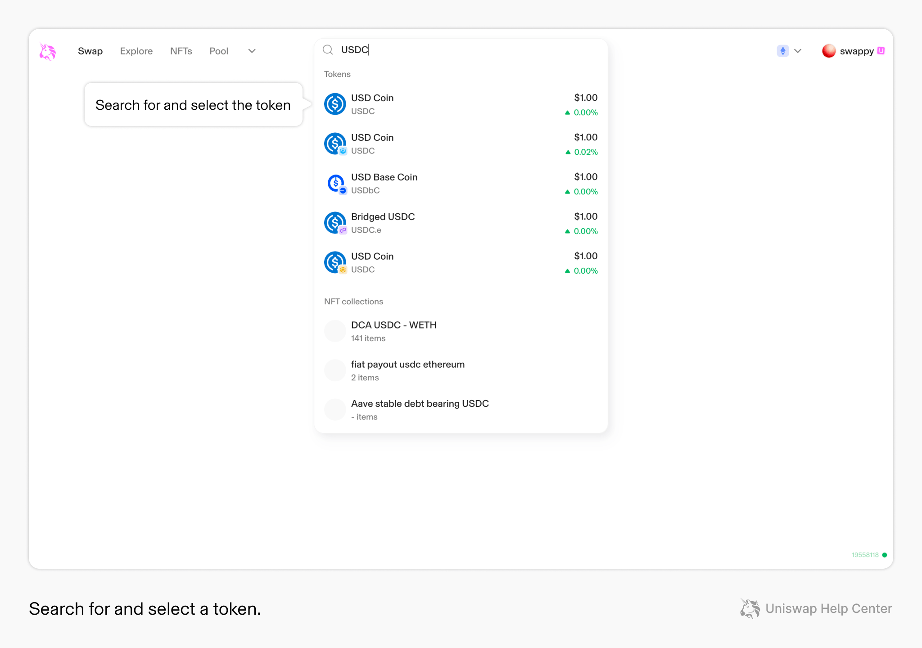Click the block number 19558118

[x=865, y=555]
